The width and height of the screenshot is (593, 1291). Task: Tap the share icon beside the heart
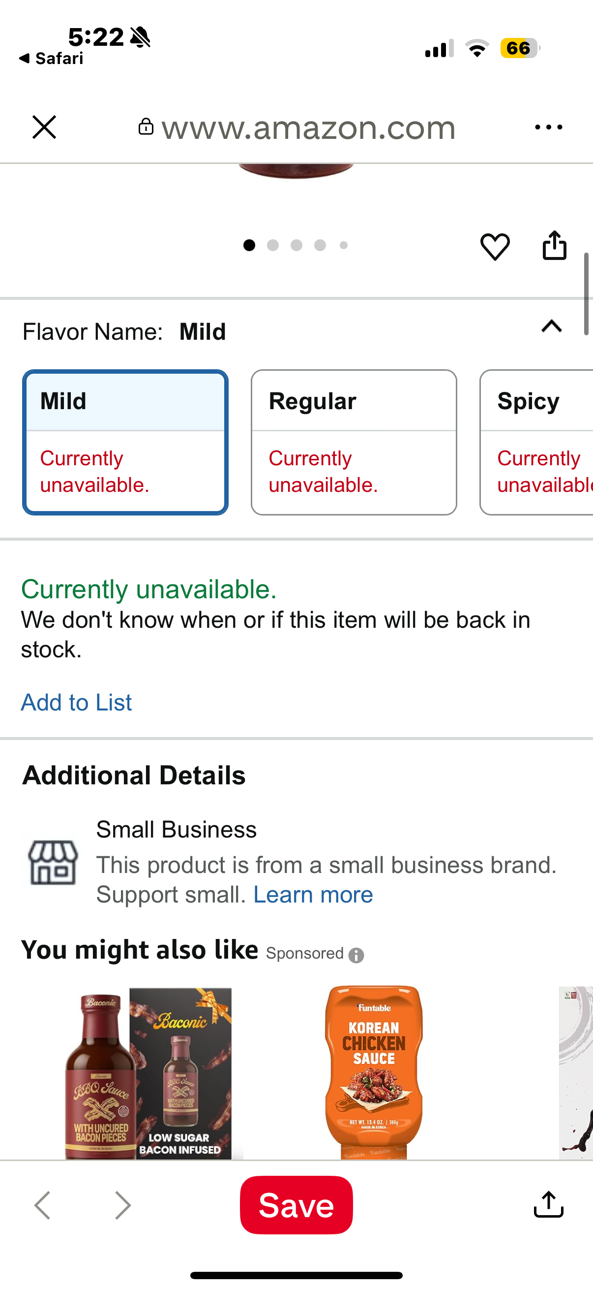click(554, 246)
